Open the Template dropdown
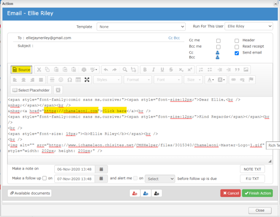Image resolution: width=280 pixels, height=217 pixels. point(141,26)
